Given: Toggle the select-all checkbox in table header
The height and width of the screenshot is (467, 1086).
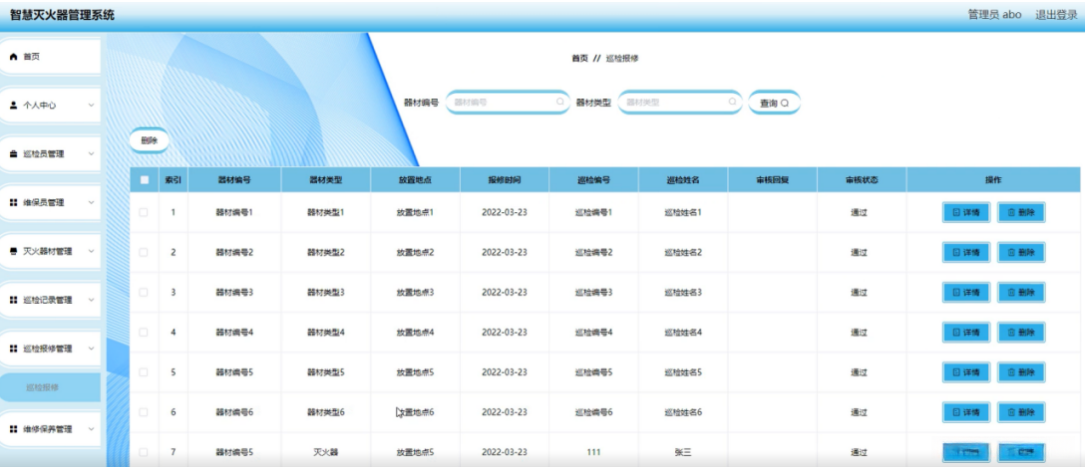Looking at the screenshot, I should tap(144, 180).
